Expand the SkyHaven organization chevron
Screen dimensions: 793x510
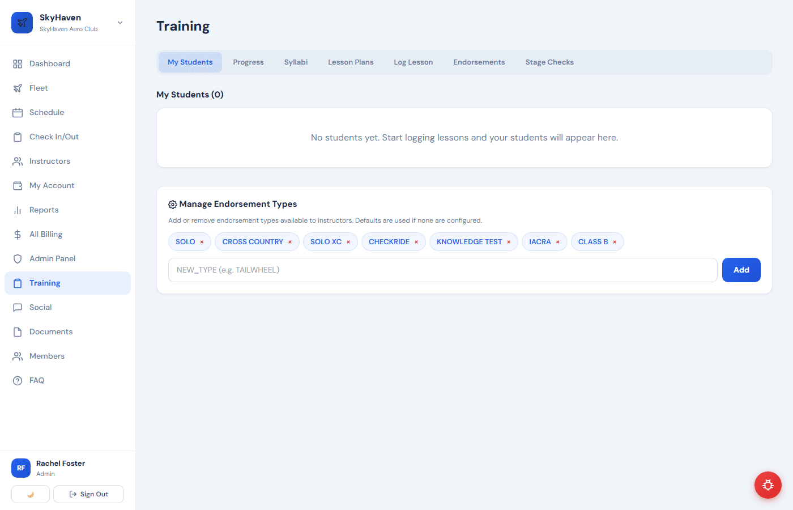point(120,23)
